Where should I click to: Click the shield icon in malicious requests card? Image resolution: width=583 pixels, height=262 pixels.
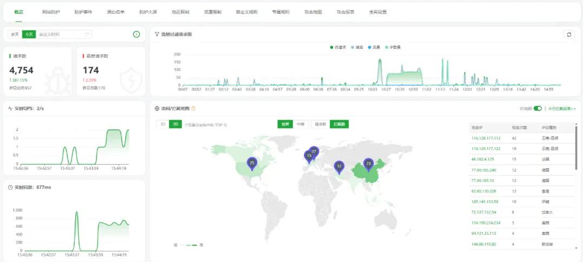pyautogui.click(x=131, y=80)
